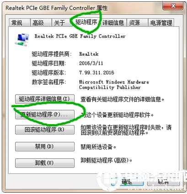Select the 关于 tab
Image resolution: width=187 pixels, height=194 pixels.
pos(61,23)
